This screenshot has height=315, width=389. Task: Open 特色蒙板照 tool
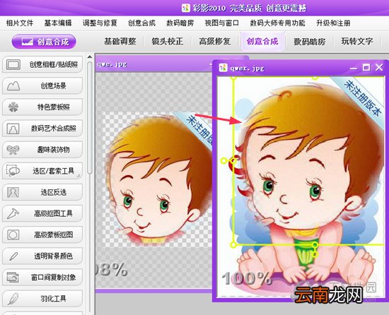(x=42, y=107)
